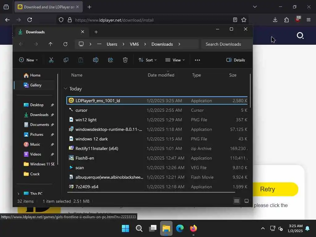This screenshot has width=316, height=237.
Task: Select the 7z2409-x64 file
Action: coord(157,187)
